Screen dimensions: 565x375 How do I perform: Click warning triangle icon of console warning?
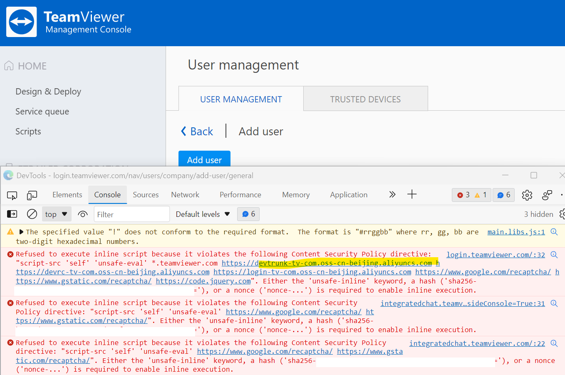(10, 231)
